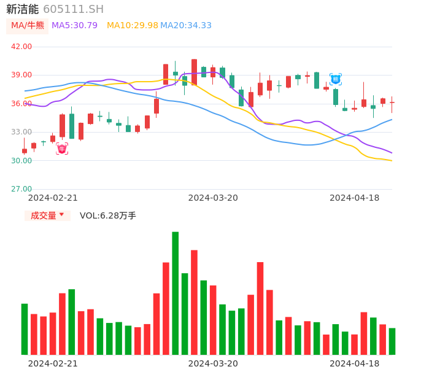The height and width of the screenshot is (372, 421).
Task: Click the 36.00 price axis label
Action: pyautogui.click(x=21, y=104)
